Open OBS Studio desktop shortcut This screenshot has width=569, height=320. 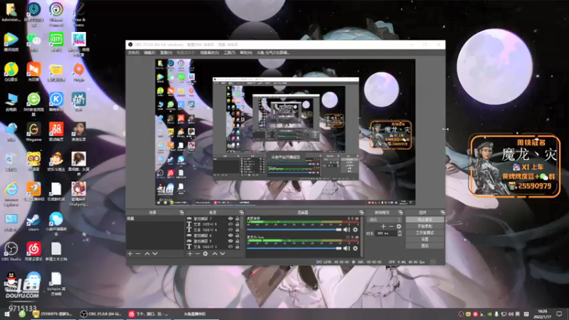pyautogui.click(x=11, y=252)
